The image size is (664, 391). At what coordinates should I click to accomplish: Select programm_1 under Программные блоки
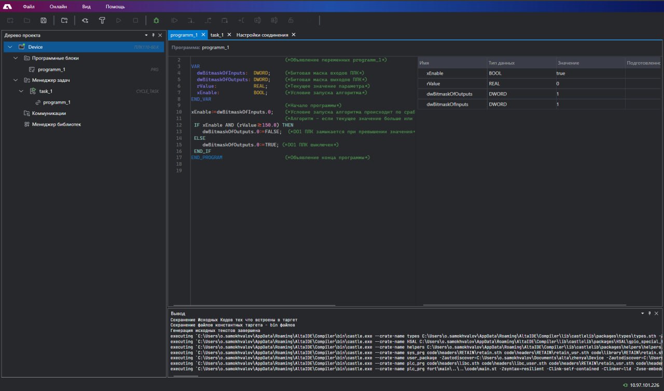(x=51, y=69)
